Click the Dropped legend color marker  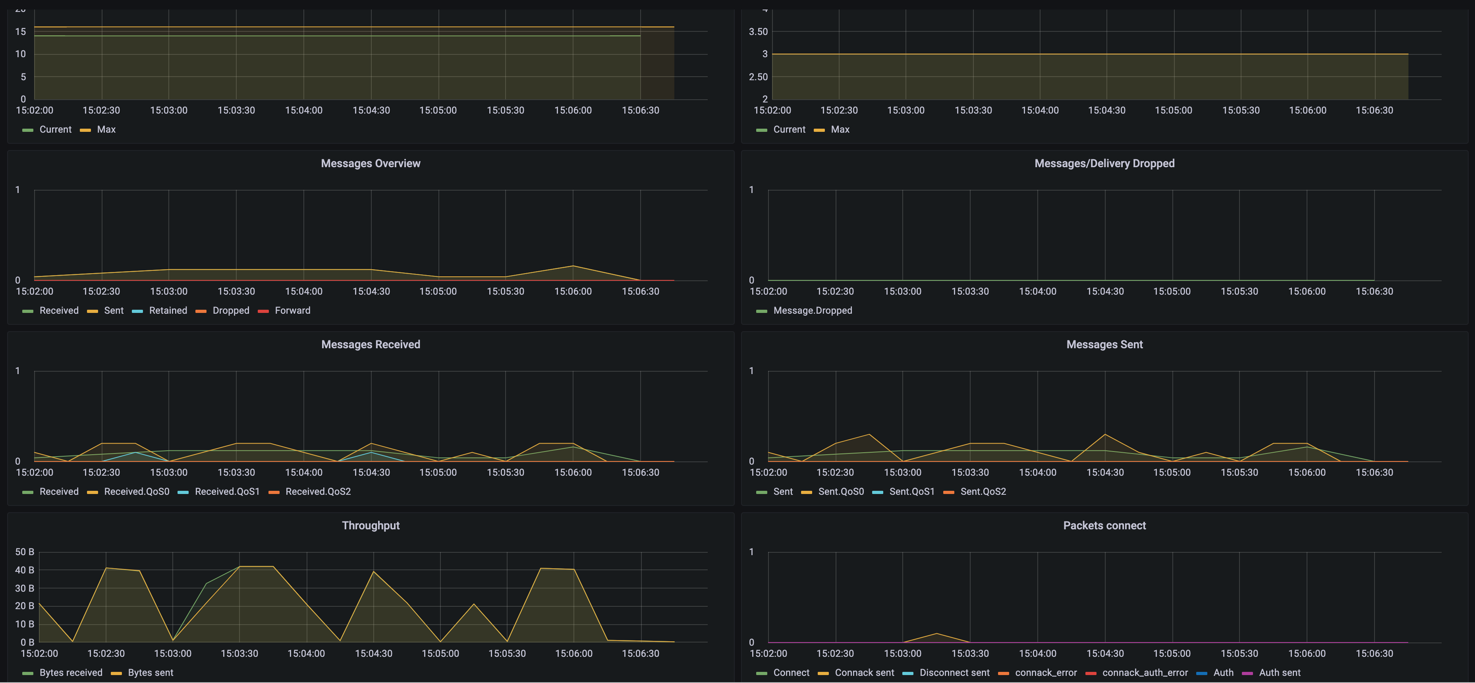pyautogui.click(x=201, y=311)
